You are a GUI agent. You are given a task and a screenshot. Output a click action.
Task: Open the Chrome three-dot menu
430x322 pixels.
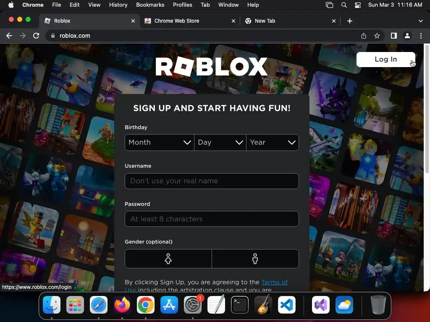pyautogui.click(x=421, y=36)
